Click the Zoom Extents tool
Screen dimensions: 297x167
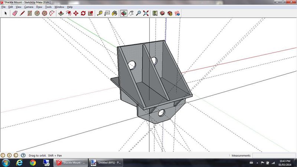point(146,13)
